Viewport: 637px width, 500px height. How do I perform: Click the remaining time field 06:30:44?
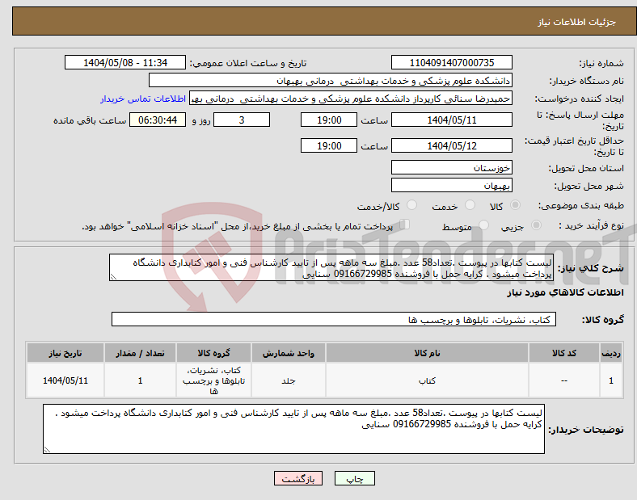point(158,120)
